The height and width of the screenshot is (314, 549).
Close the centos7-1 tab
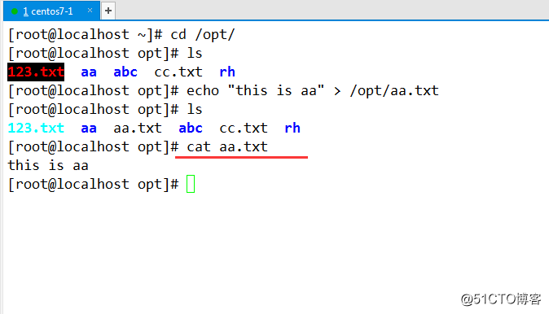click(90, 11)
